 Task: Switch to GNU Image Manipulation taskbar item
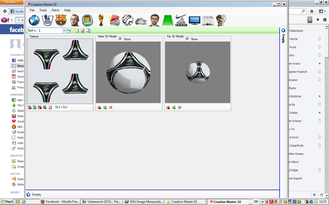pyautogui.click(x=143, y=202)
